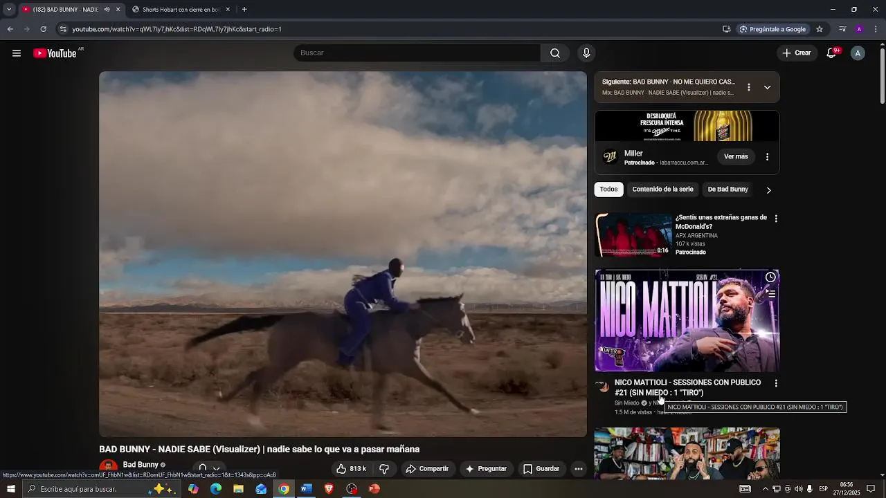Dislike the Bad Bunny video
Viewport: 886px width, 498px height.
pos(384,469)
